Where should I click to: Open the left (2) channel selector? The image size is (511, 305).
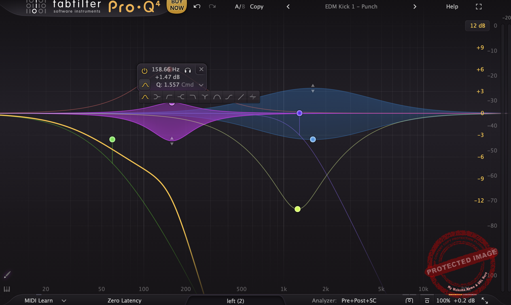pos(235,301)
